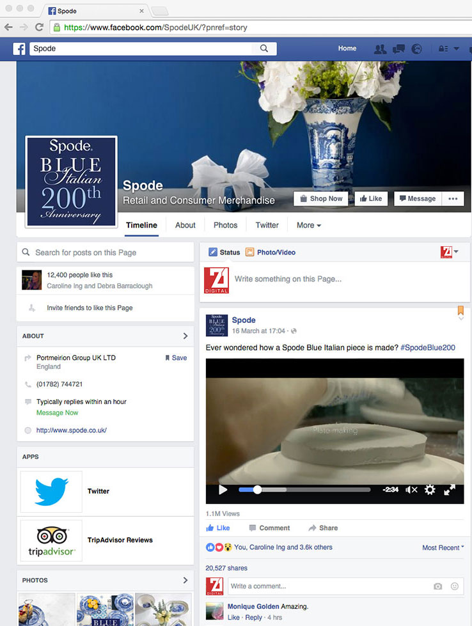472x626 pixels.
Task: Click the Write a comment field
Action: point(329,586)
